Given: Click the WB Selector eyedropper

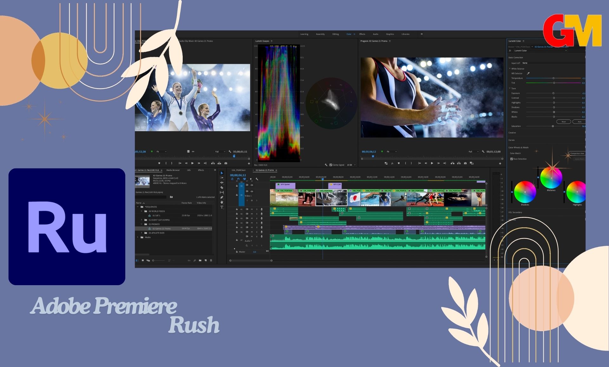Looking at the screenshot, I should pyautogui.click(x=528, y=73).
